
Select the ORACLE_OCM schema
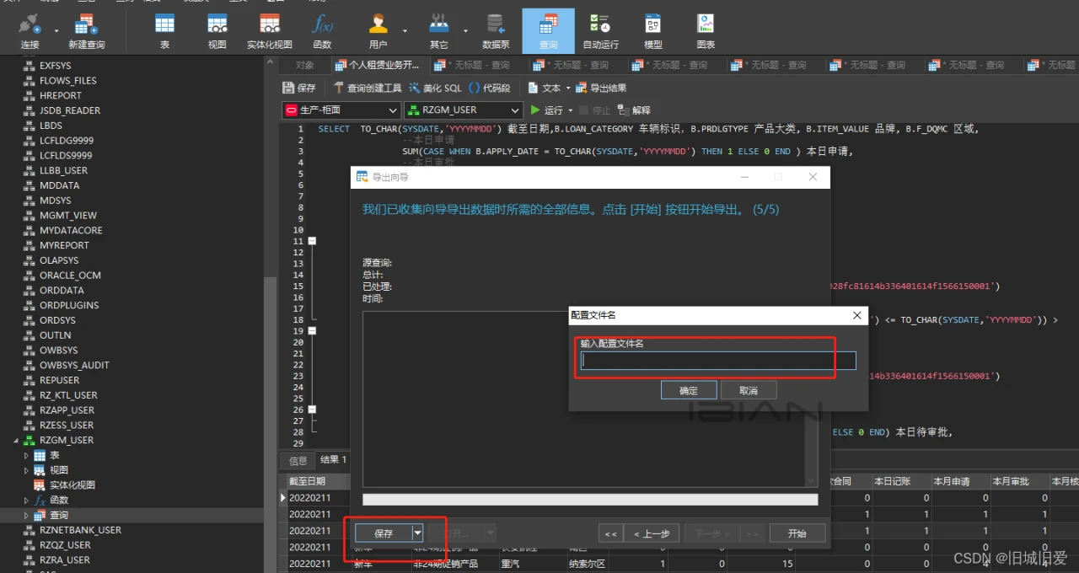tap(70, 275)
